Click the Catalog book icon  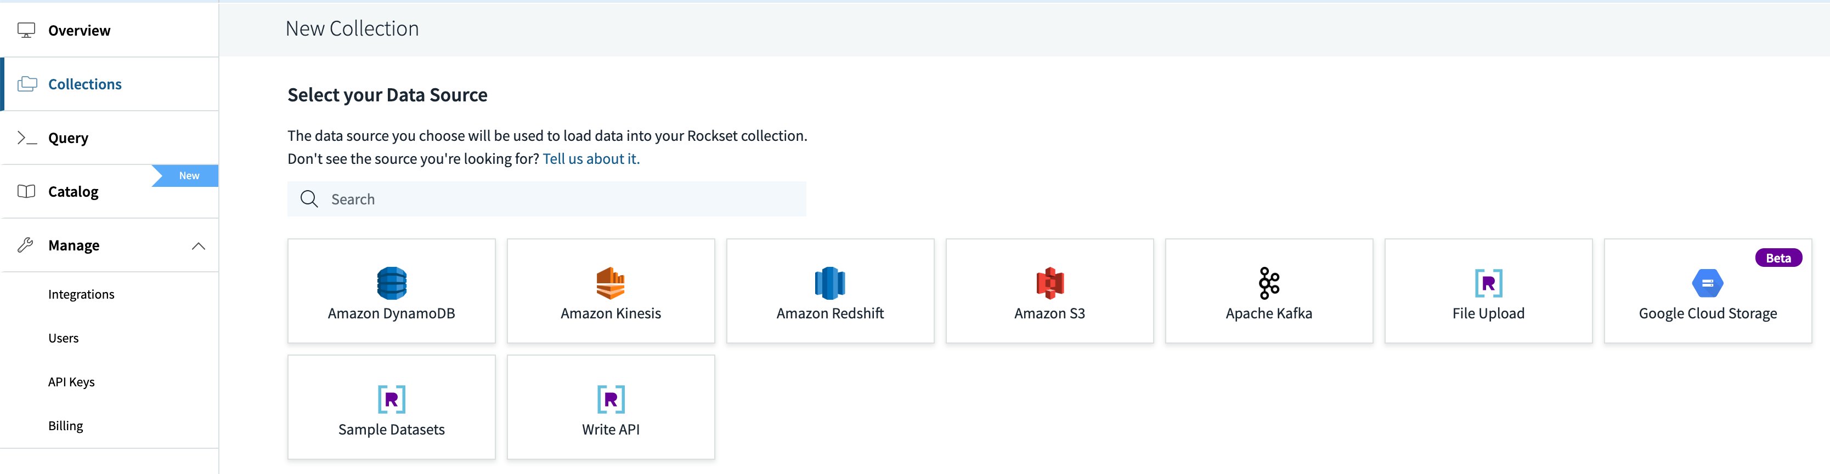tap(26, 192)
